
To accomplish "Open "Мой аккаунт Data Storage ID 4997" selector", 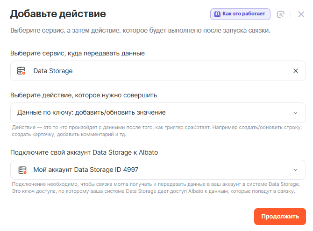I will 85,170.
